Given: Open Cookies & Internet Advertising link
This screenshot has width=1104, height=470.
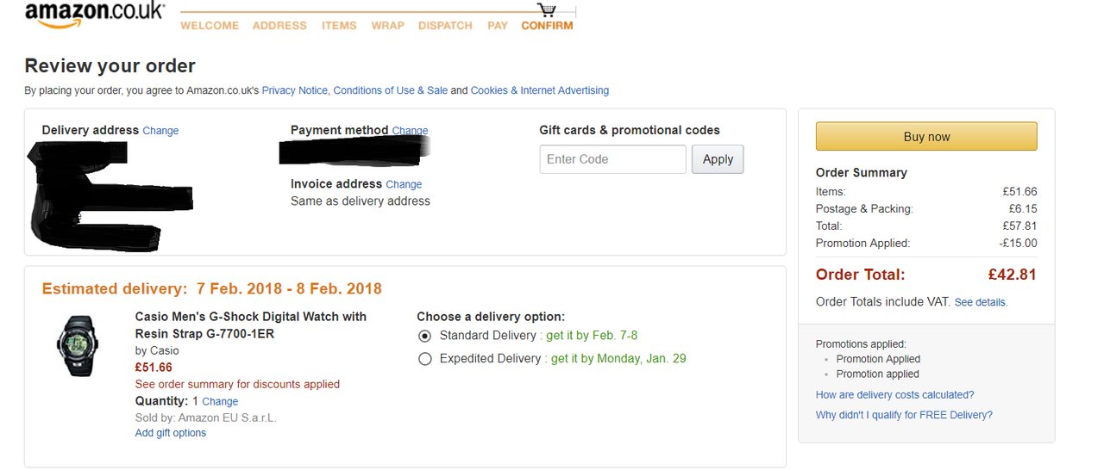Looking at the screenshot, I should click(540, 90).
